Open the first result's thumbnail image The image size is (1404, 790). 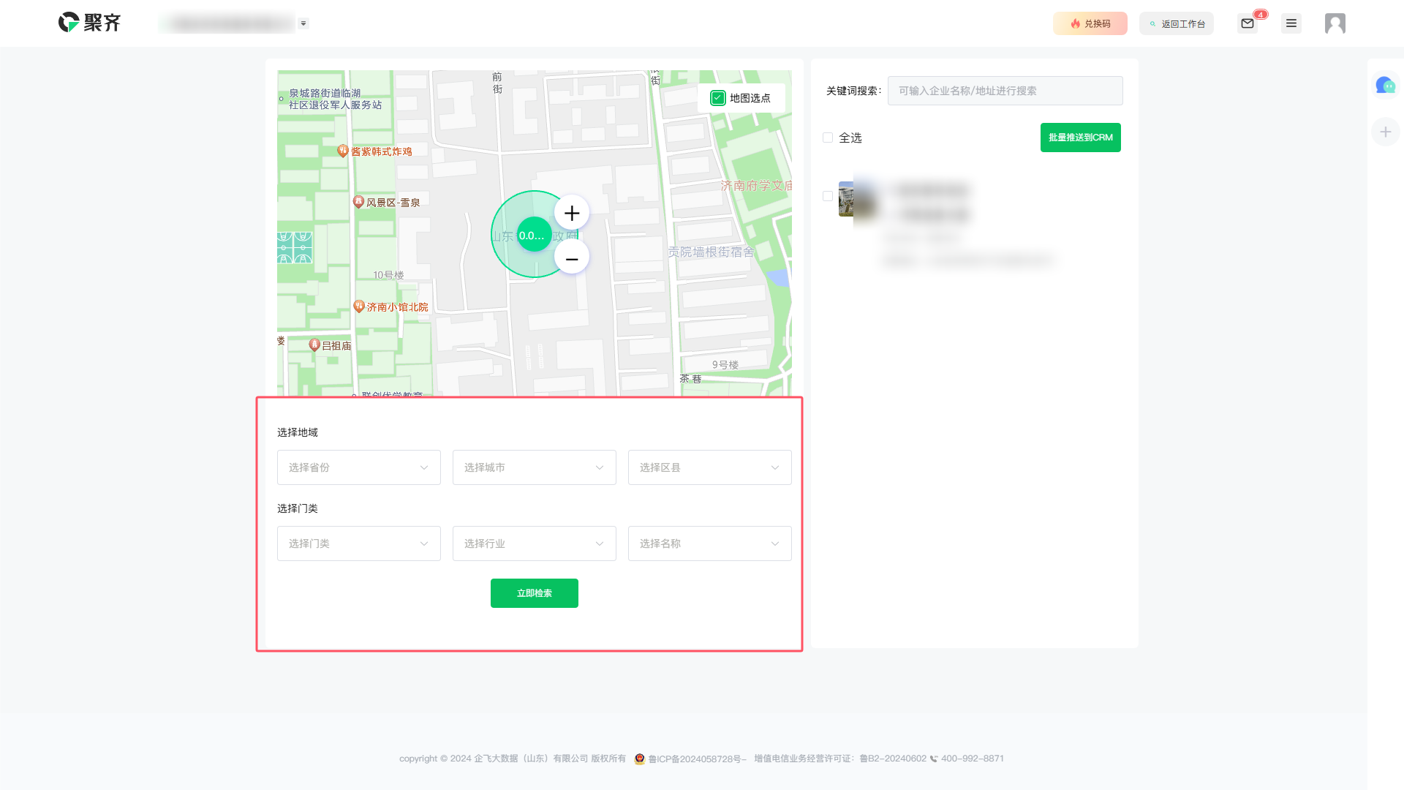(x=856, y=199)
